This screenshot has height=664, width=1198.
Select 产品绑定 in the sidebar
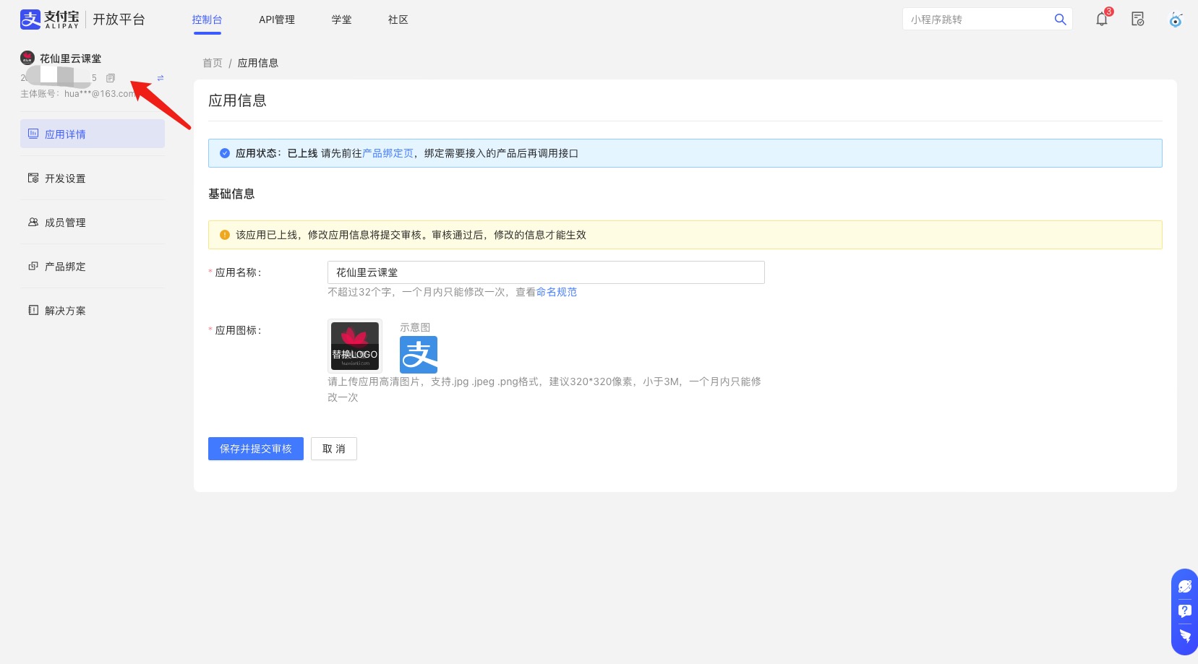(93, 266)
